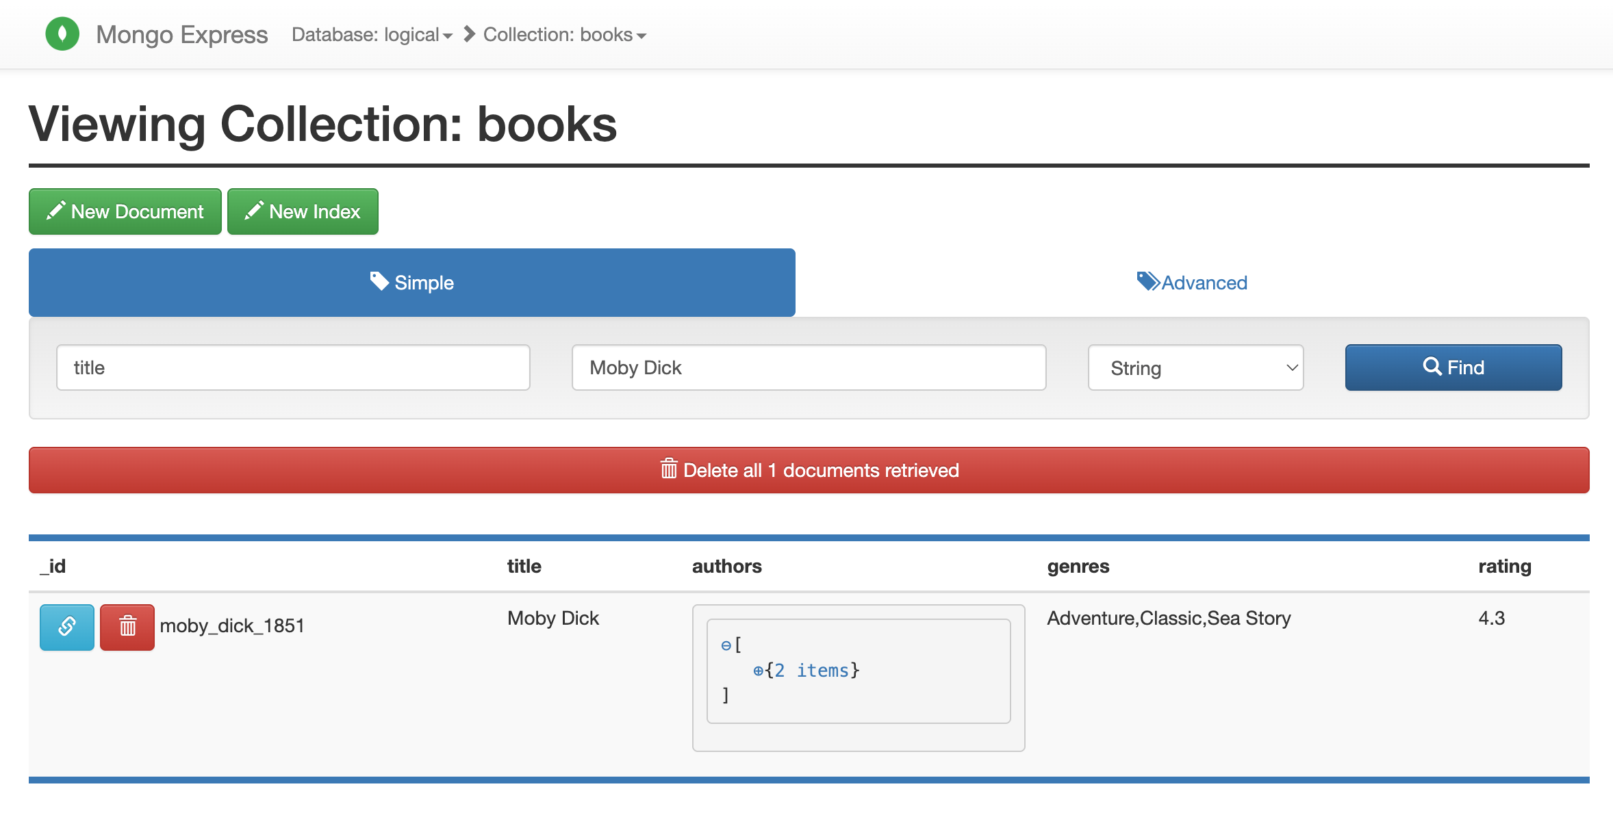Image resolution: width=1613 pixels, height=817 pixels.
Task: Open moby_dick_1851 via the blue link icon
Action: pyautogui.click(x=66, y=627)
